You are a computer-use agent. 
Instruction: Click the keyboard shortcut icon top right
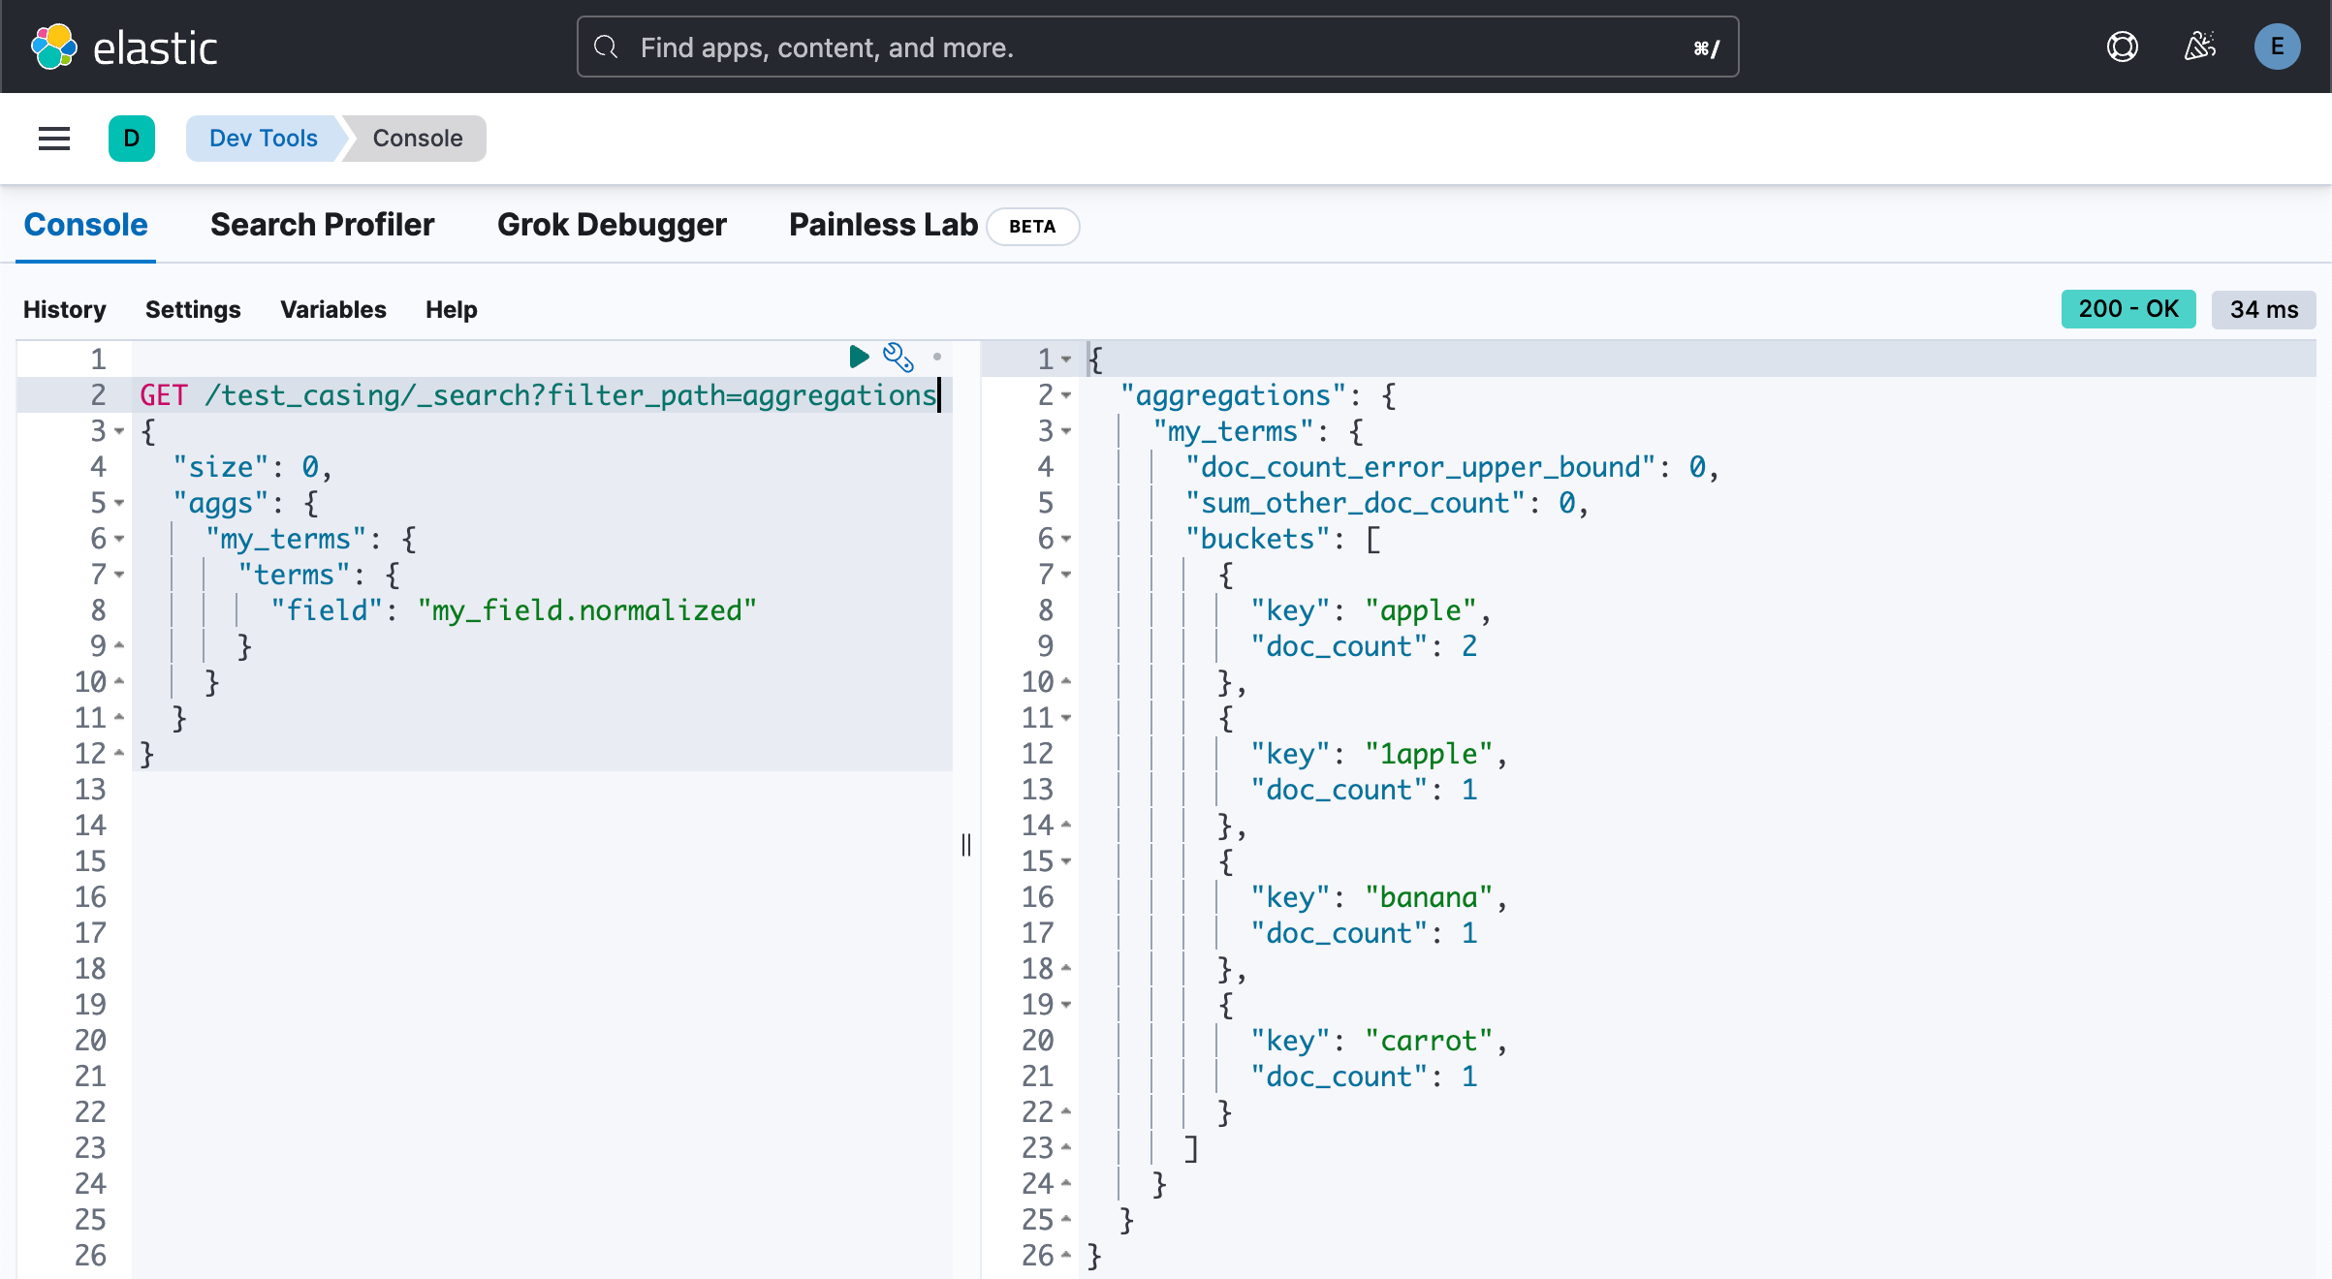click(1707, 47)
